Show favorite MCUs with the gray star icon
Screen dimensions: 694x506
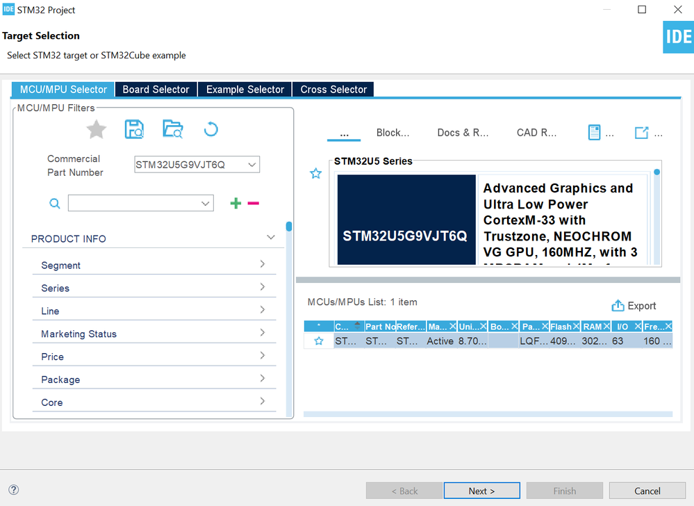point(96,130)
